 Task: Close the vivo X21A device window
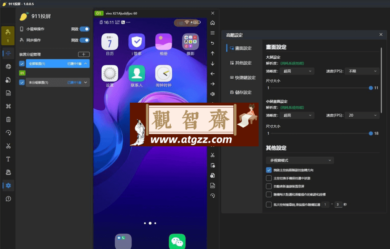[x=213, y=13]
